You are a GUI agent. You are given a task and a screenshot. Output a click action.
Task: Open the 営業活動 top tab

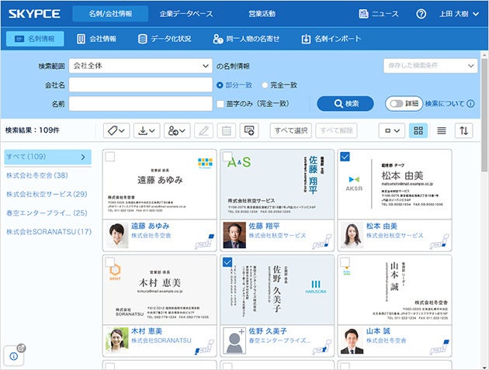point(262,14)
